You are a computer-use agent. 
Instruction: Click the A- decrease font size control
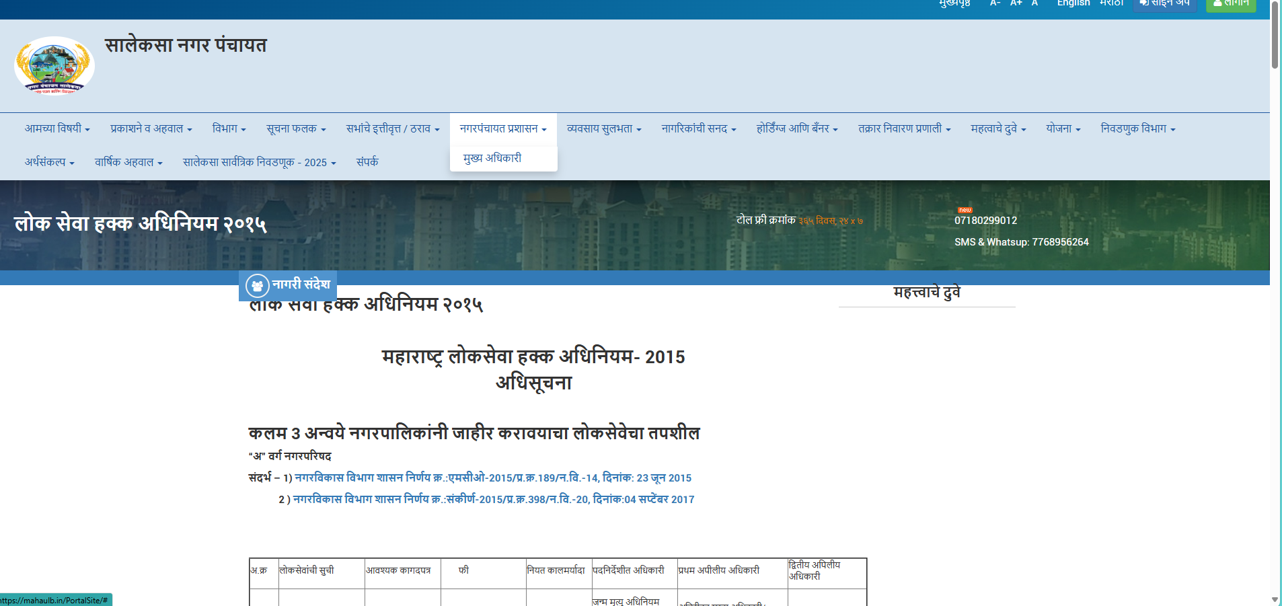(x=995, y=3)
